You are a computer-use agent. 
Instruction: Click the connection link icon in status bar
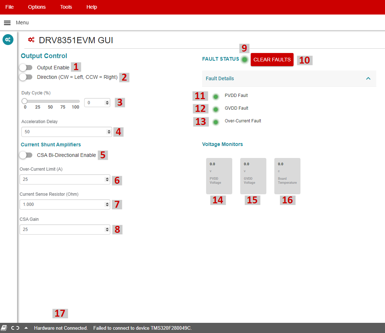pyautogui.click(x=15, y=328)
